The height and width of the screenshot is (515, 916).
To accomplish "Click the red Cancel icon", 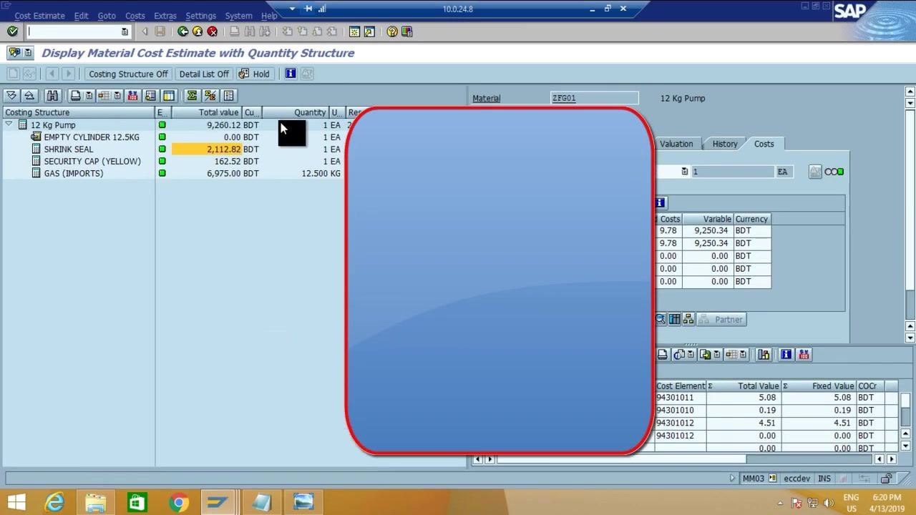I will click(213, 31).
